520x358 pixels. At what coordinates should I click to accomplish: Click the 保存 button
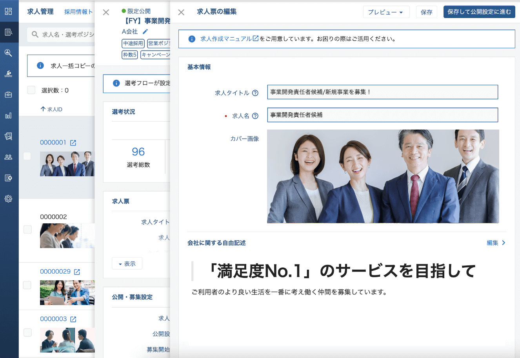426,12
